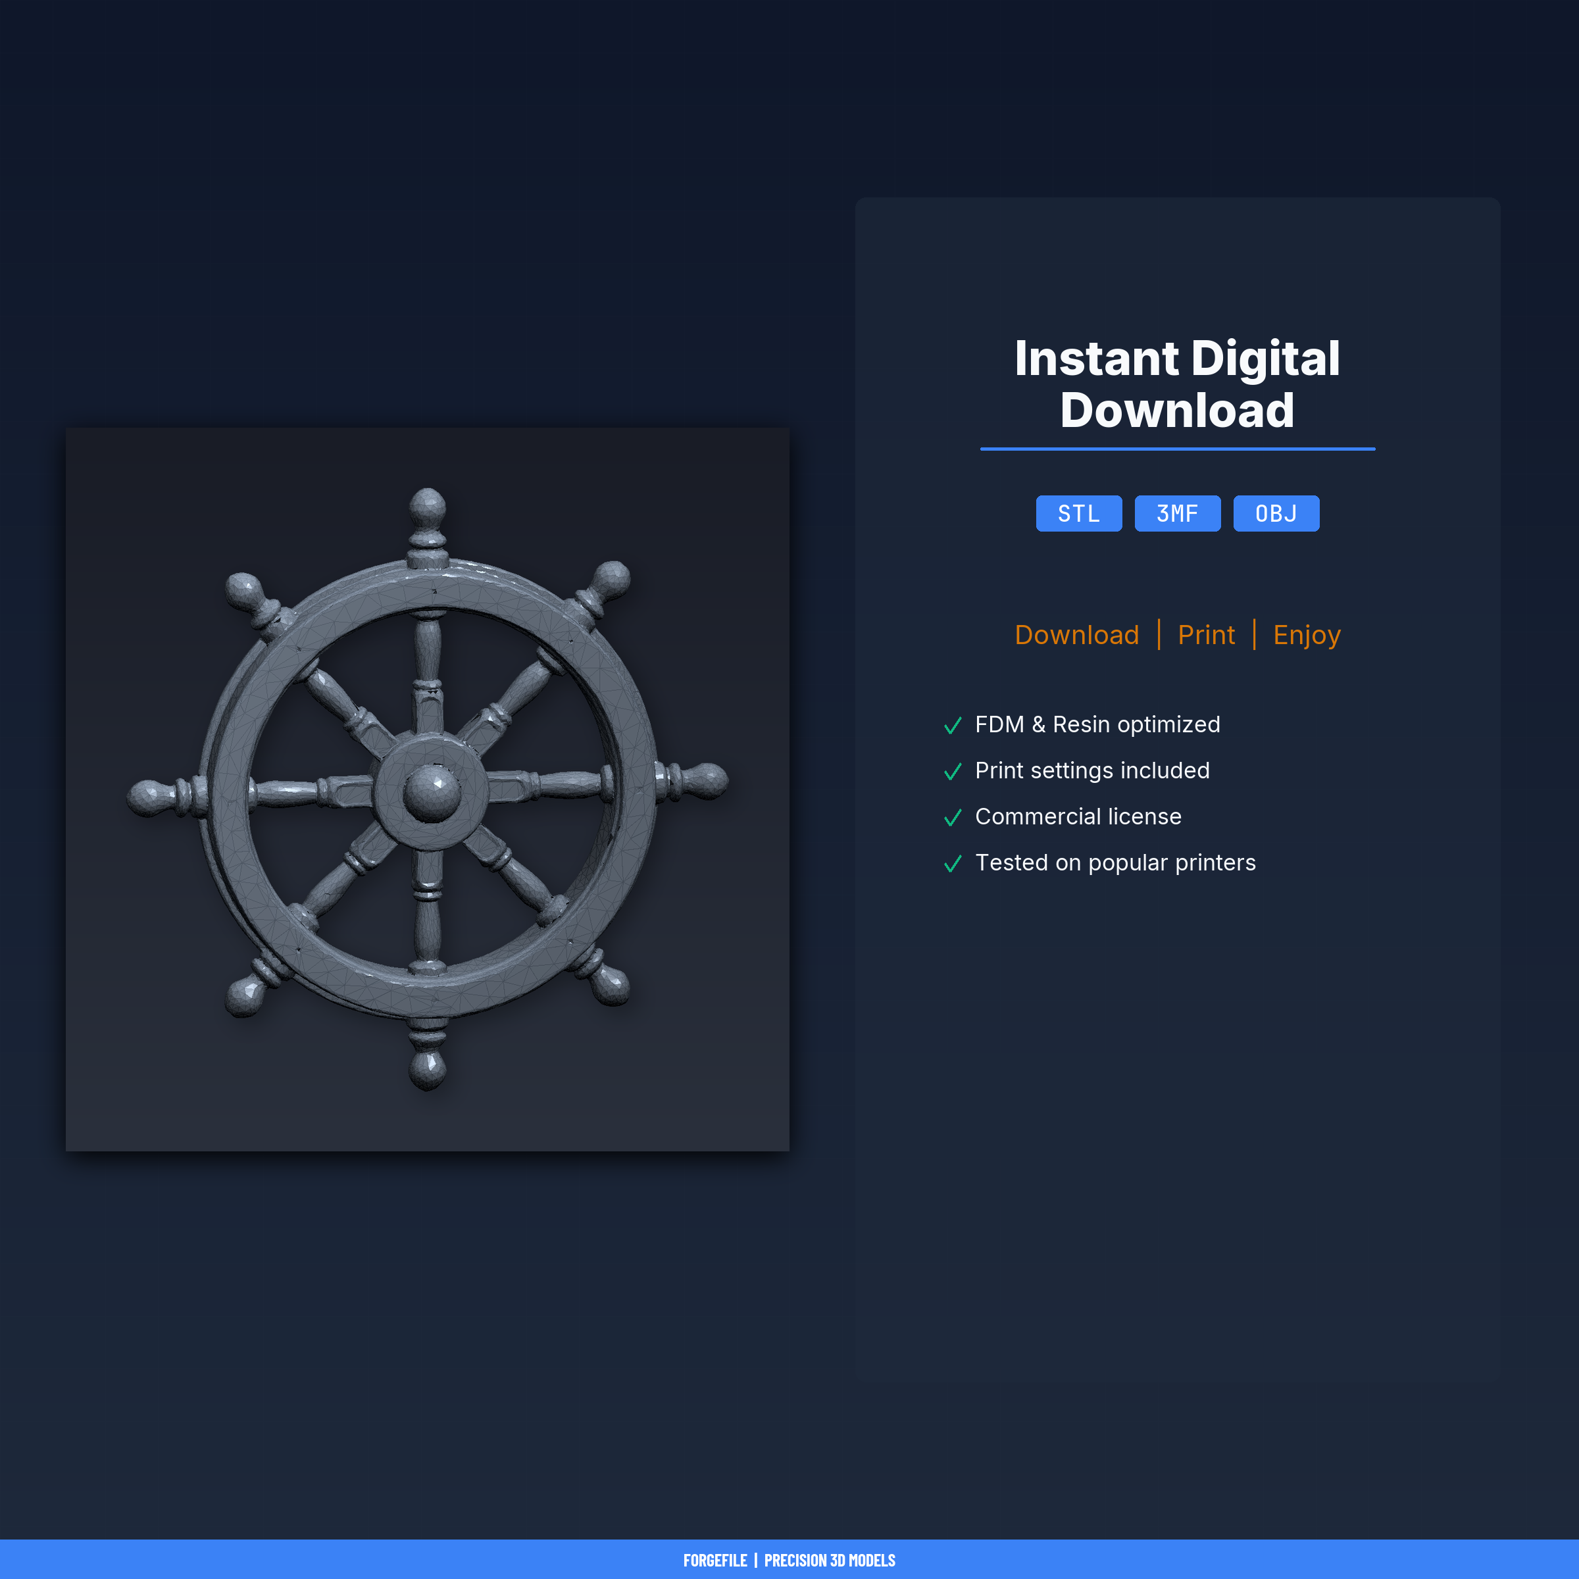Screen dimensions: 1579x1579
Task: Click the checkmark beside FDM & Resin optimized
Action: click(x=952, y=726)
